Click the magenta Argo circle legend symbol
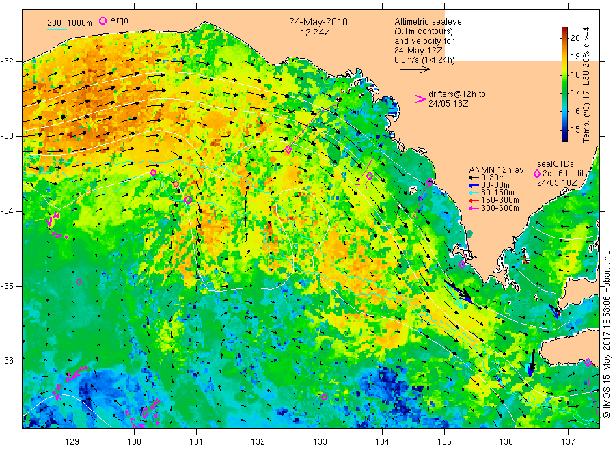 (x=103, y=20)
